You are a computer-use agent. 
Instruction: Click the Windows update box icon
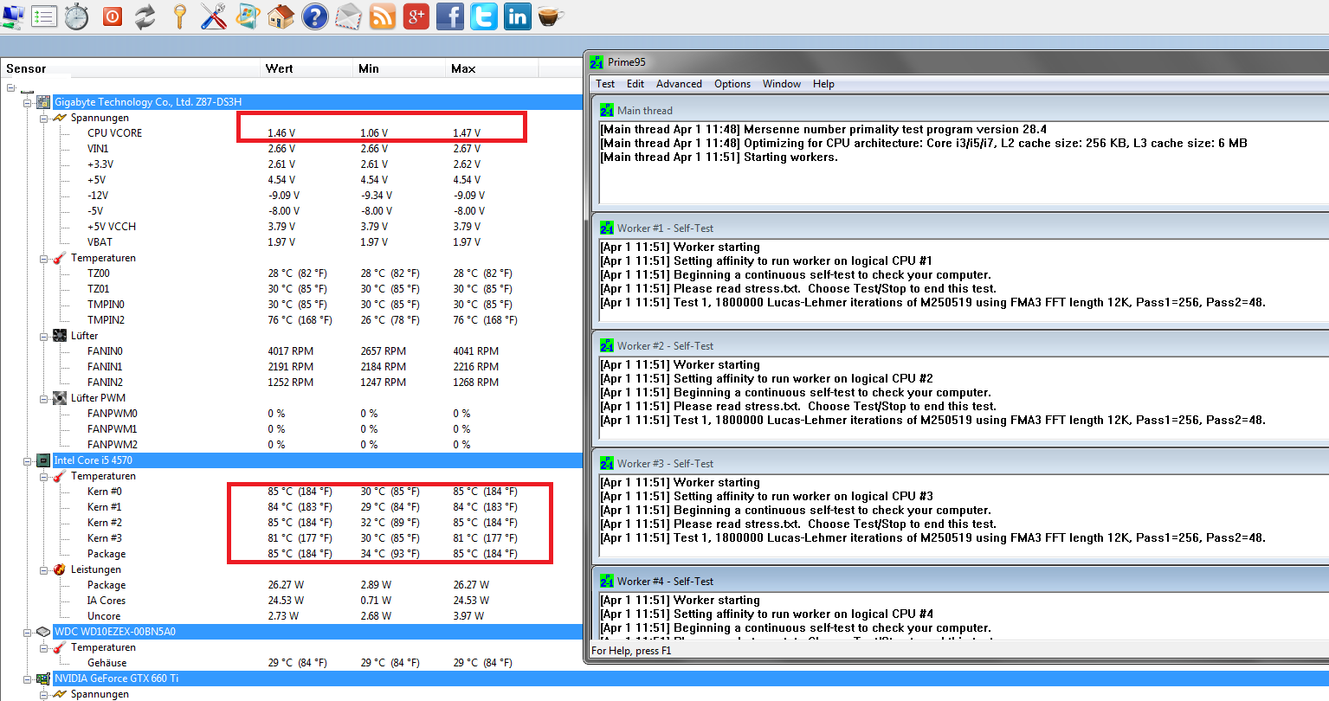tap(248, 16)
